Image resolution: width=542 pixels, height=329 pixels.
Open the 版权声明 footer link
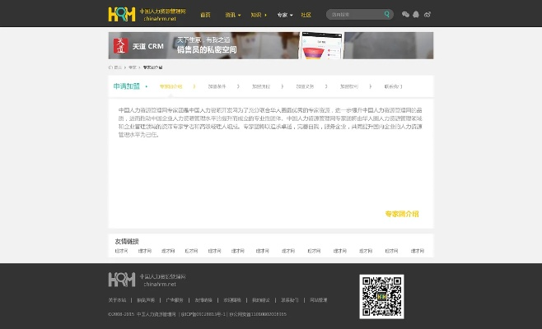(x=146, y=300)
